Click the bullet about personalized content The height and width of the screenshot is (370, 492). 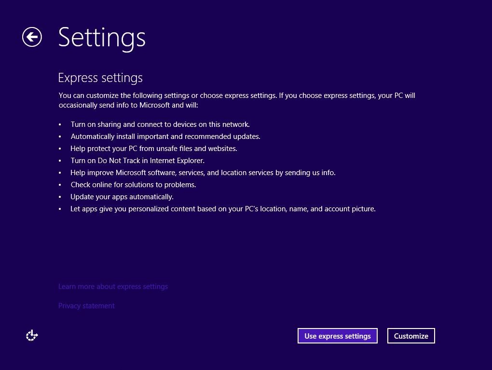click(x=223, y=208)
